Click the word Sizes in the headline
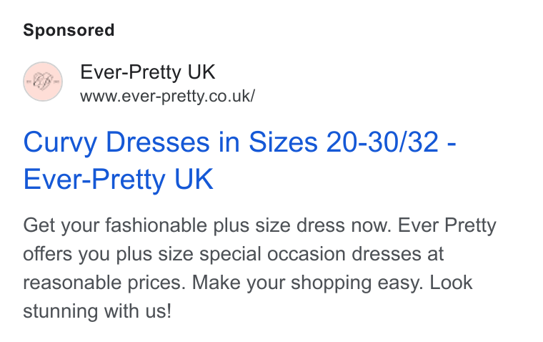 283,142
